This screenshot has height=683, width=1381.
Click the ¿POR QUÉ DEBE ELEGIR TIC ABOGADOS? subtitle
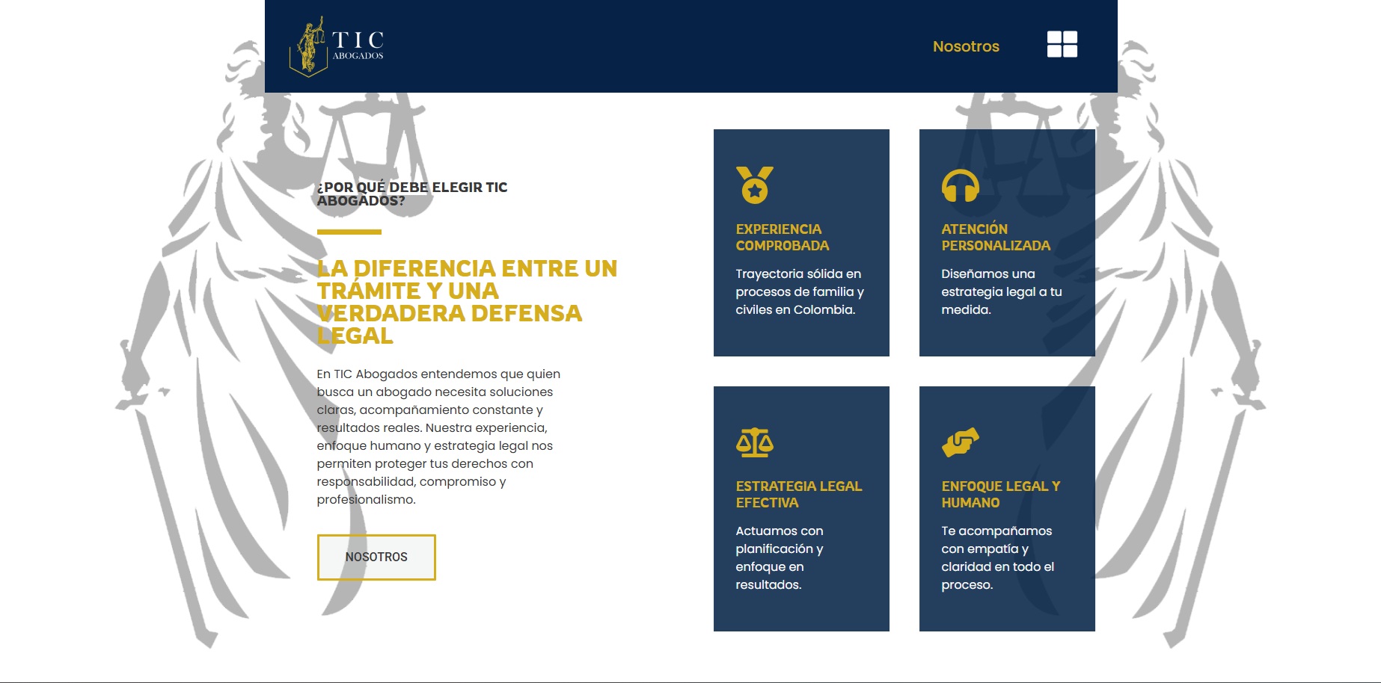coord(412,193)
